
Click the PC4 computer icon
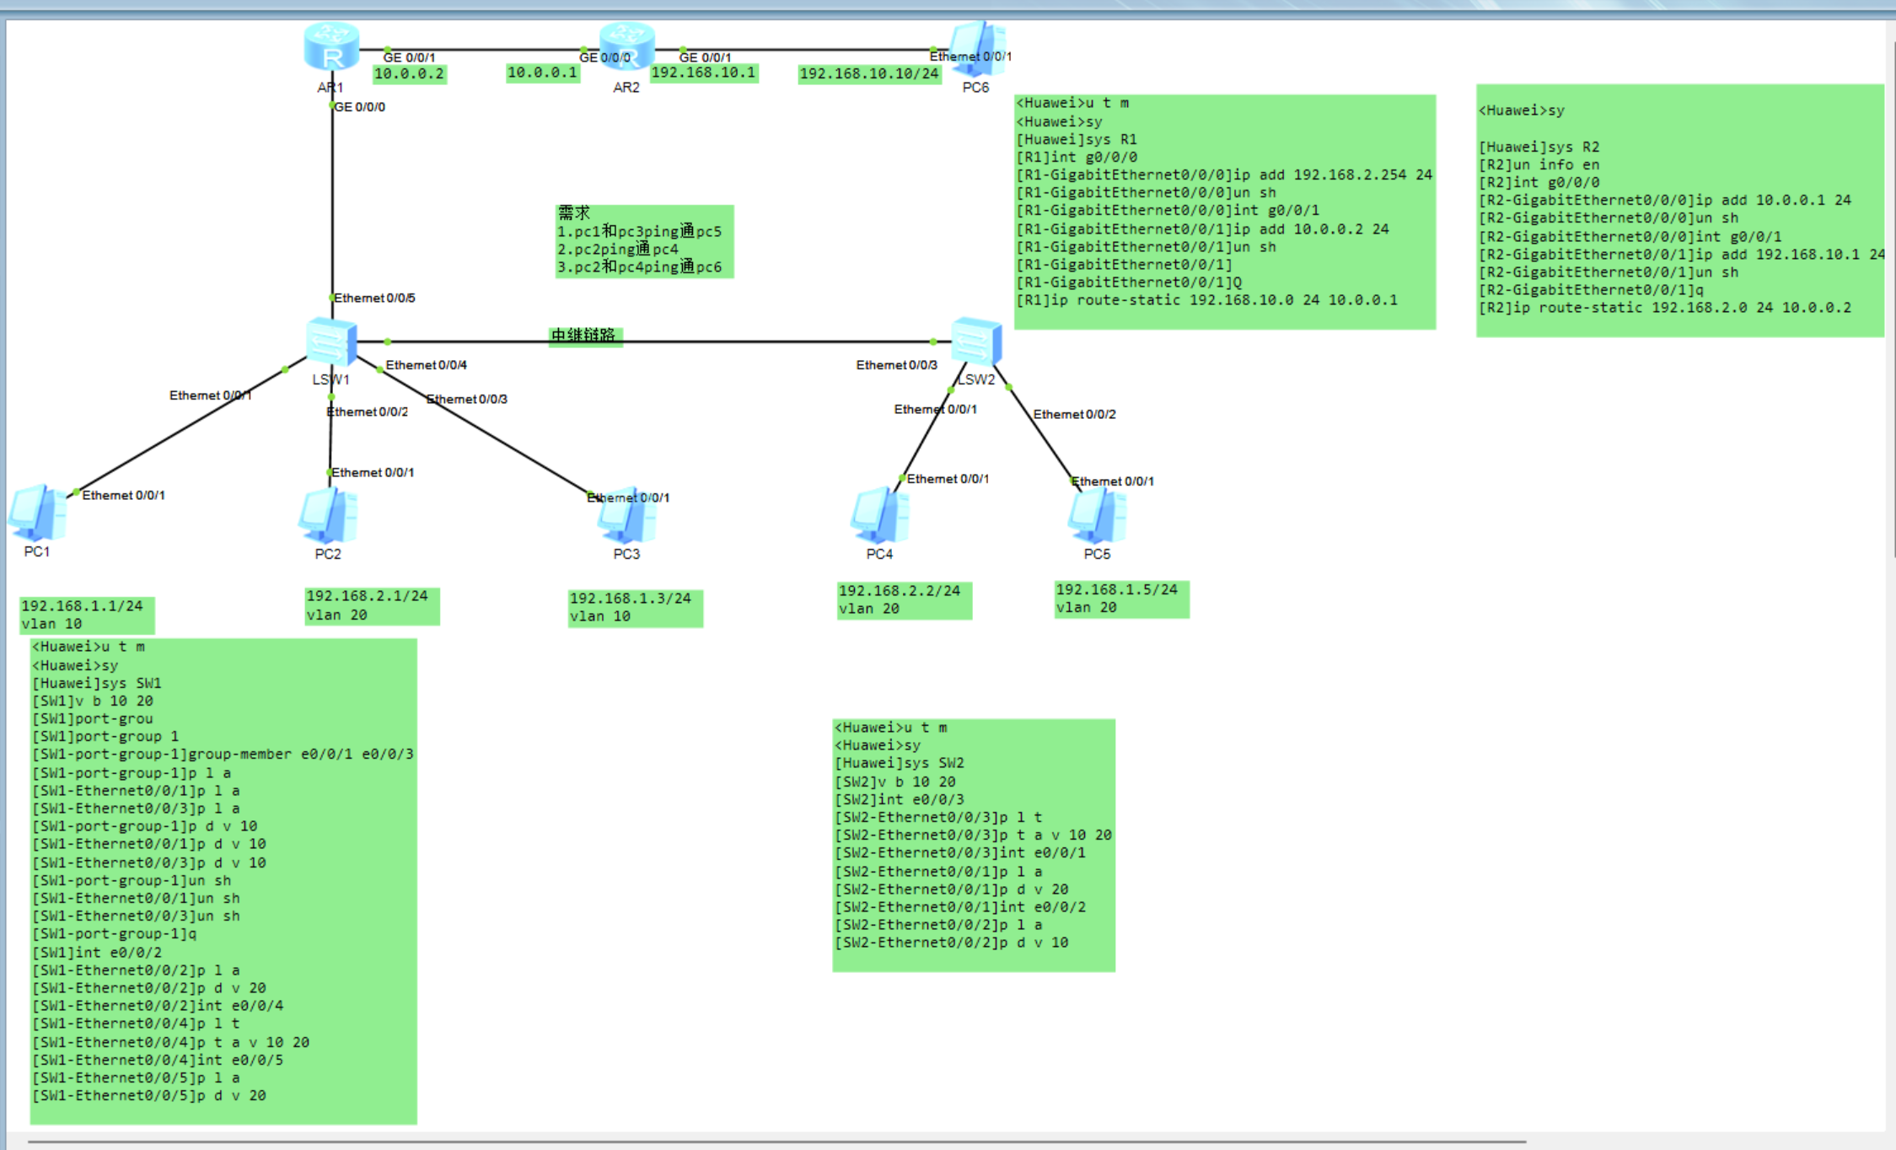879,515
